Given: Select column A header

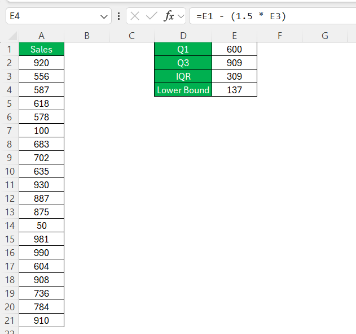Looking at the screenshot, I should (41, 36).
